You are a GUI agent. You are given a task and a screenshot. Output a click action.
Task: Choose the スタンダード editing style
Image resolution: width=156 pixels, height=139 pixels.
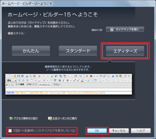pyautogui.click(x=78, y=51)
